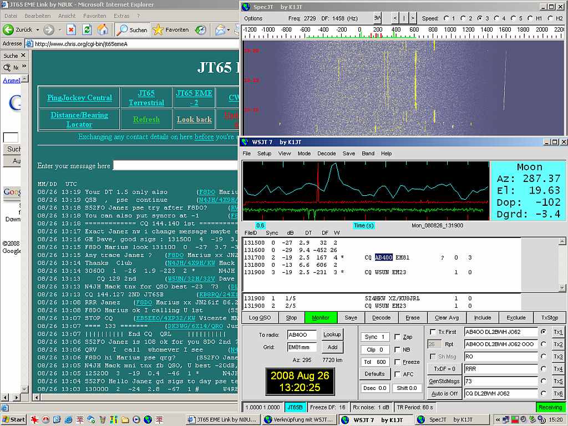Enable the NB checkbox
Image resolution: width=568 pixels, height=426 pixels.
[x=397, y=349]
